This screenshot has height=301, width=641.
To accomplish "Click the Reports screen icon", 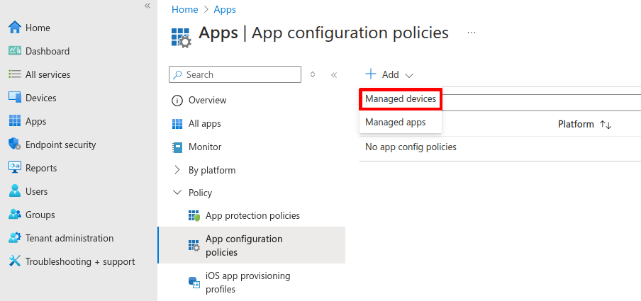I will [x=15, y=167].
